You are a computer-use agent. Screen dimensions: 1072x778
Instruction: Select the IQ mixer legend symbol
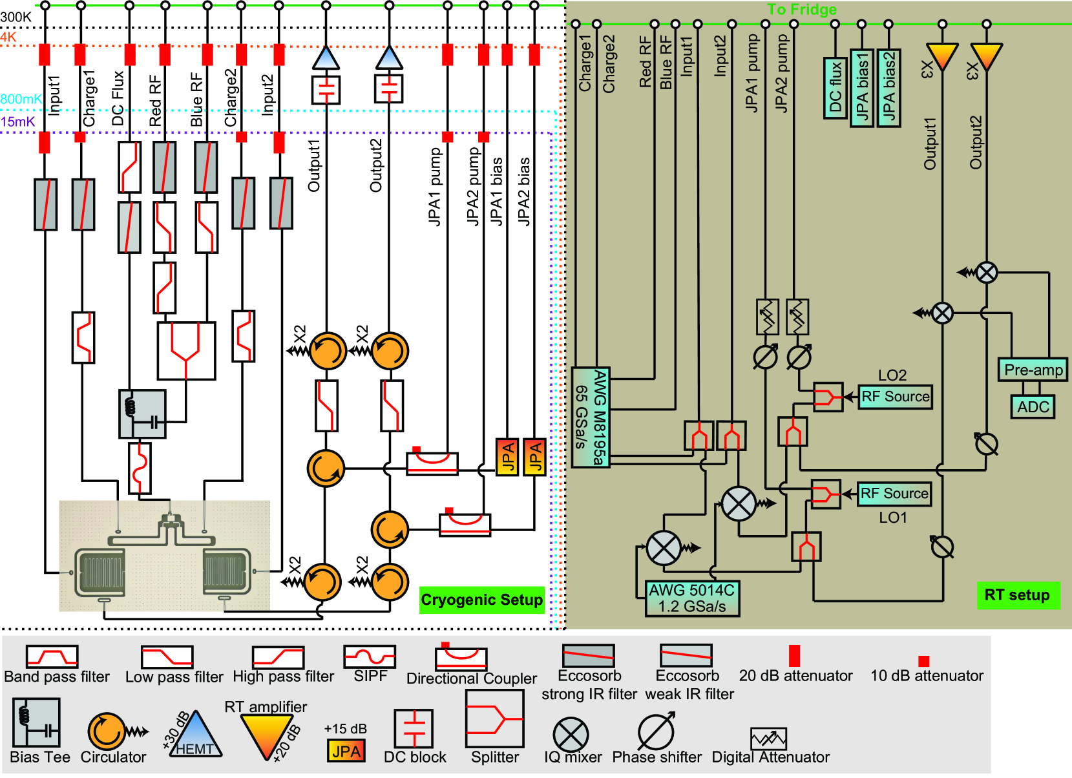[571, 735]
